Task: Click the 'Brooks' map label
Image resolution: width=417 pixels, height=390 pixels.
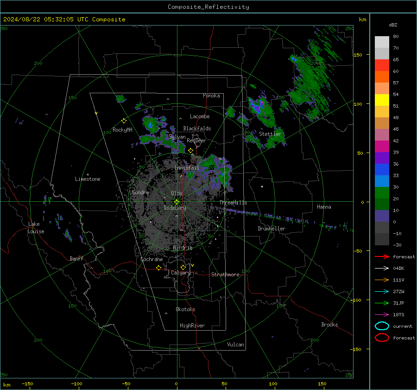Action: (x=329, y=325)
